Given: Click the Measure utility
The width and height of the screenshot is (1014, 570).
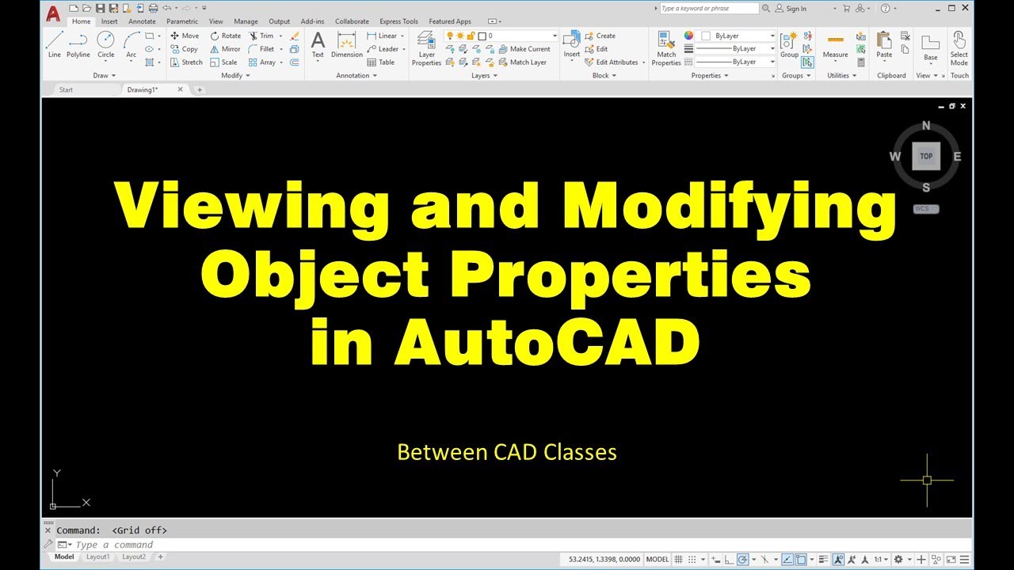Looking at the screenshot, I should [835, 44].
